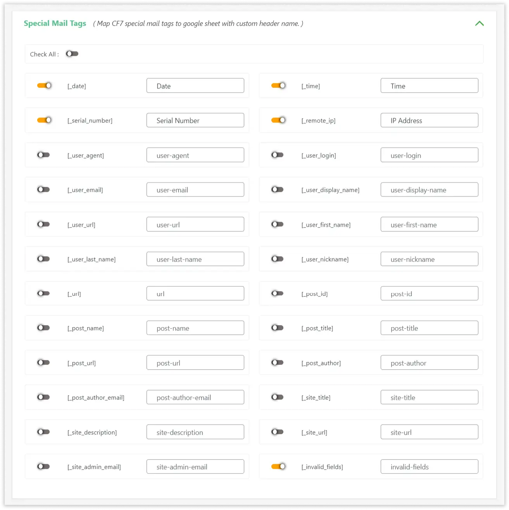This screenshot has width=509, height=510.
Task: Click the user-display-name input field
Action: point(429,190)
